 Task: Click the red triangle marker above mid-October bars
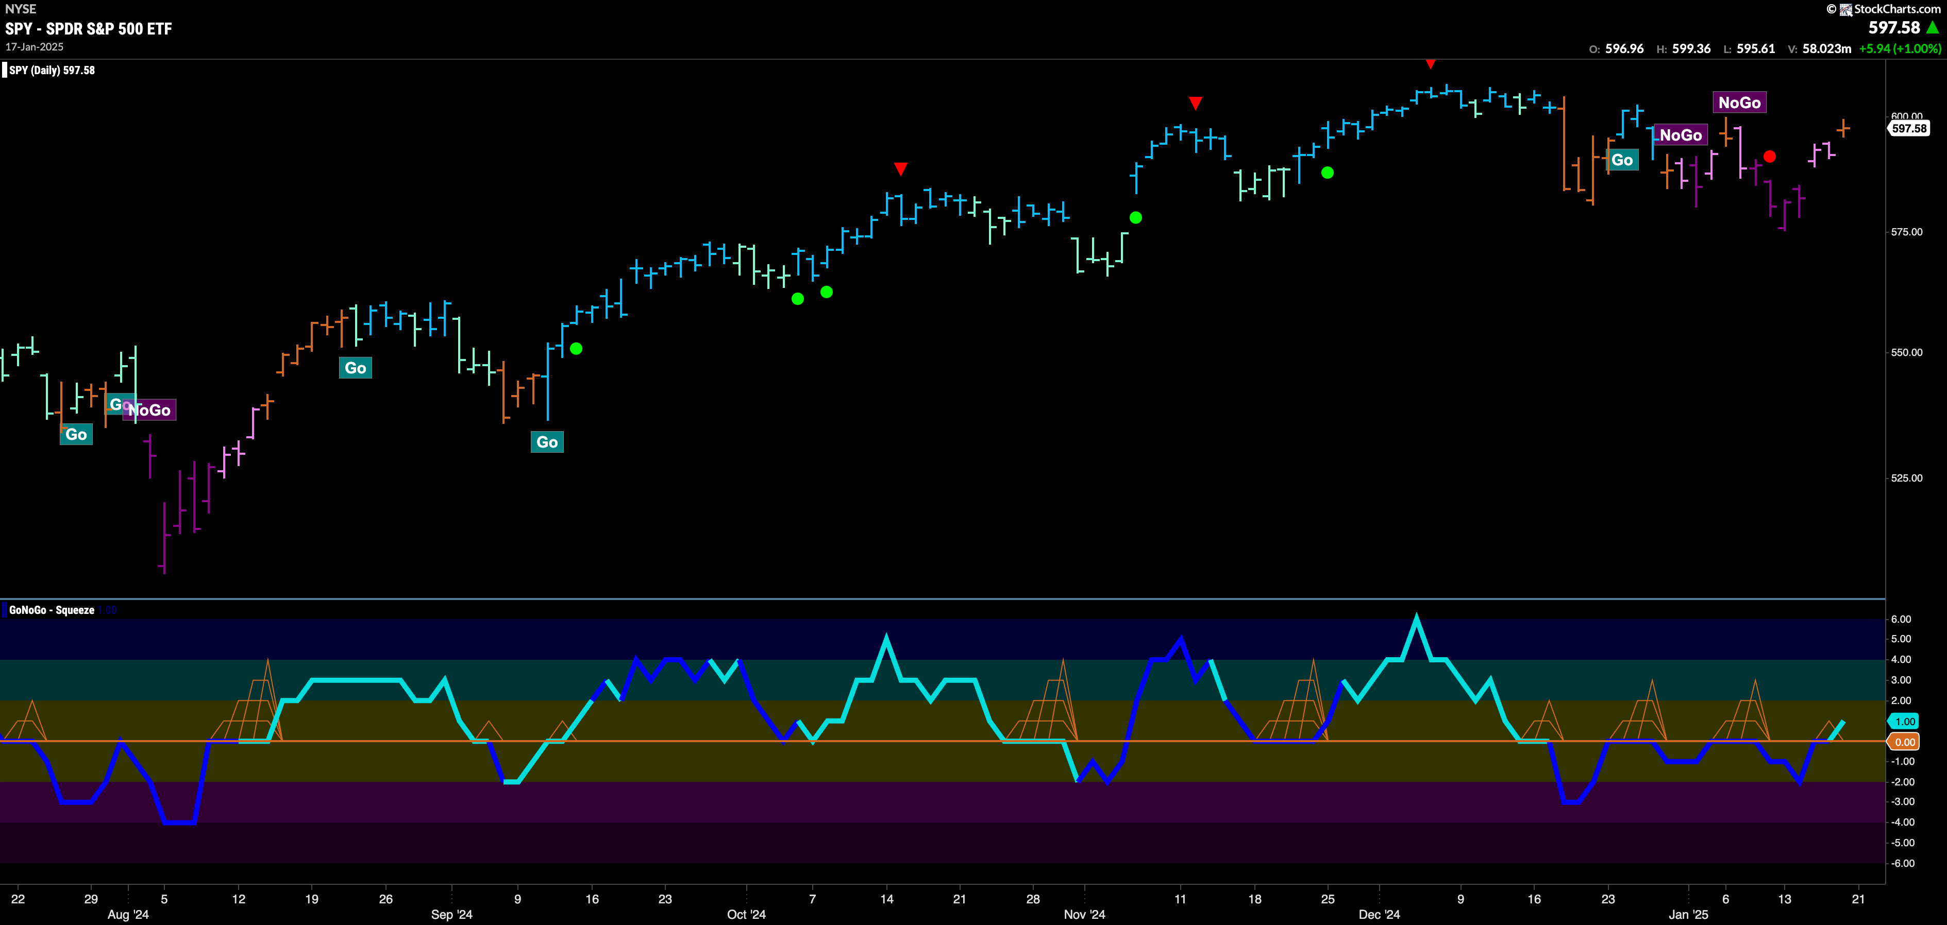click(x=900, y=168)
